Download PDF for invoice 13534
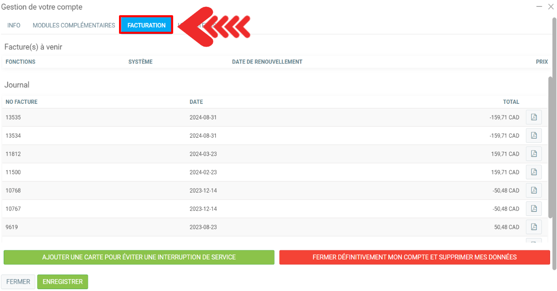 pyautogui.click(x=534, y=135)
